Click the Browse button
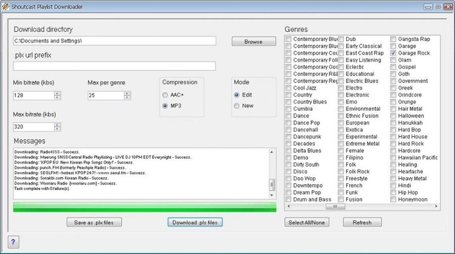Viewport: 455px width, 254px height. [x=254, y=41]
